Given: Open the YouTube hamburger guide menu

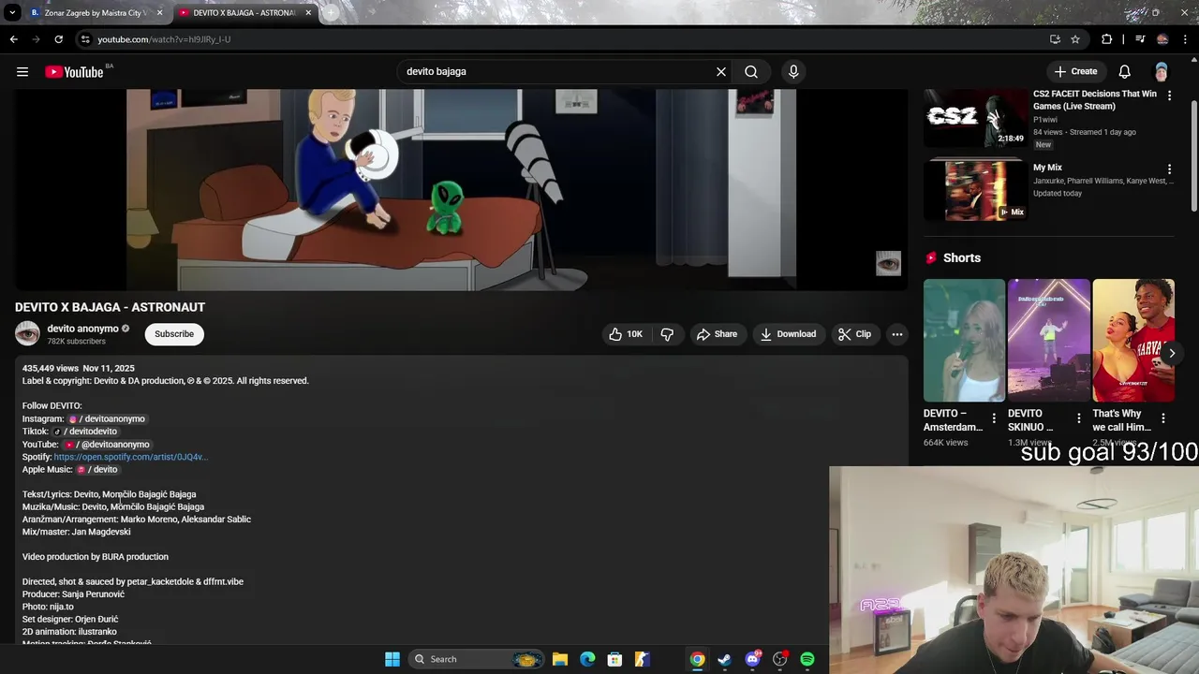Looking at the screenshot, I should [22, 71].
